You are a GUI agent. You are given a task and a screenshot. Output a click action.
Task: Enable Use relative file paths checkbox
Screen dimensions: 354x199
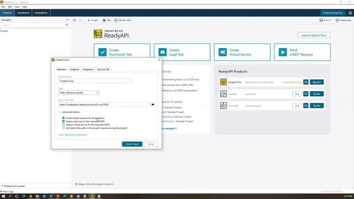[64, 128]
